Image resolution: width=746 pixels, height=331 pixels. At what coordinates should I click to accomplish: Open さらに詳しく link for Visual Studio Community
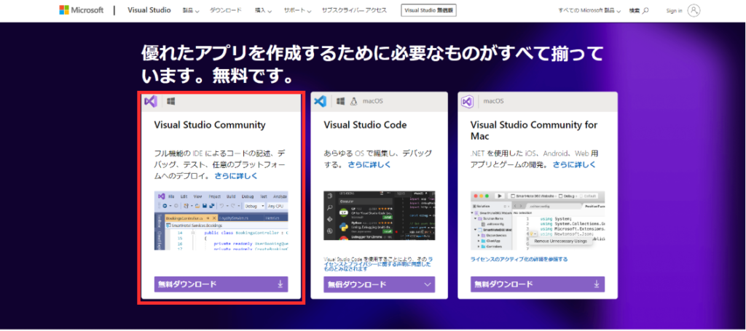tap(236, 176)
